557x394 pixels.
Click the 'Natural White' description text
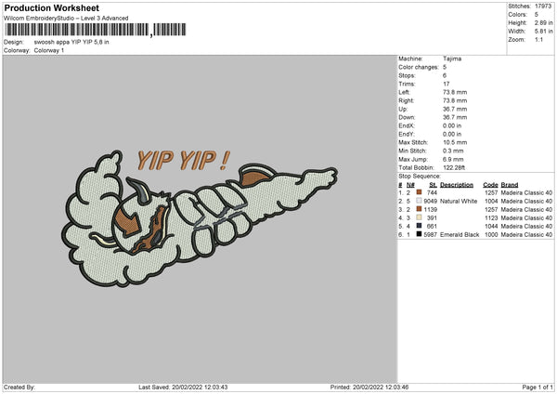point(459,202)
